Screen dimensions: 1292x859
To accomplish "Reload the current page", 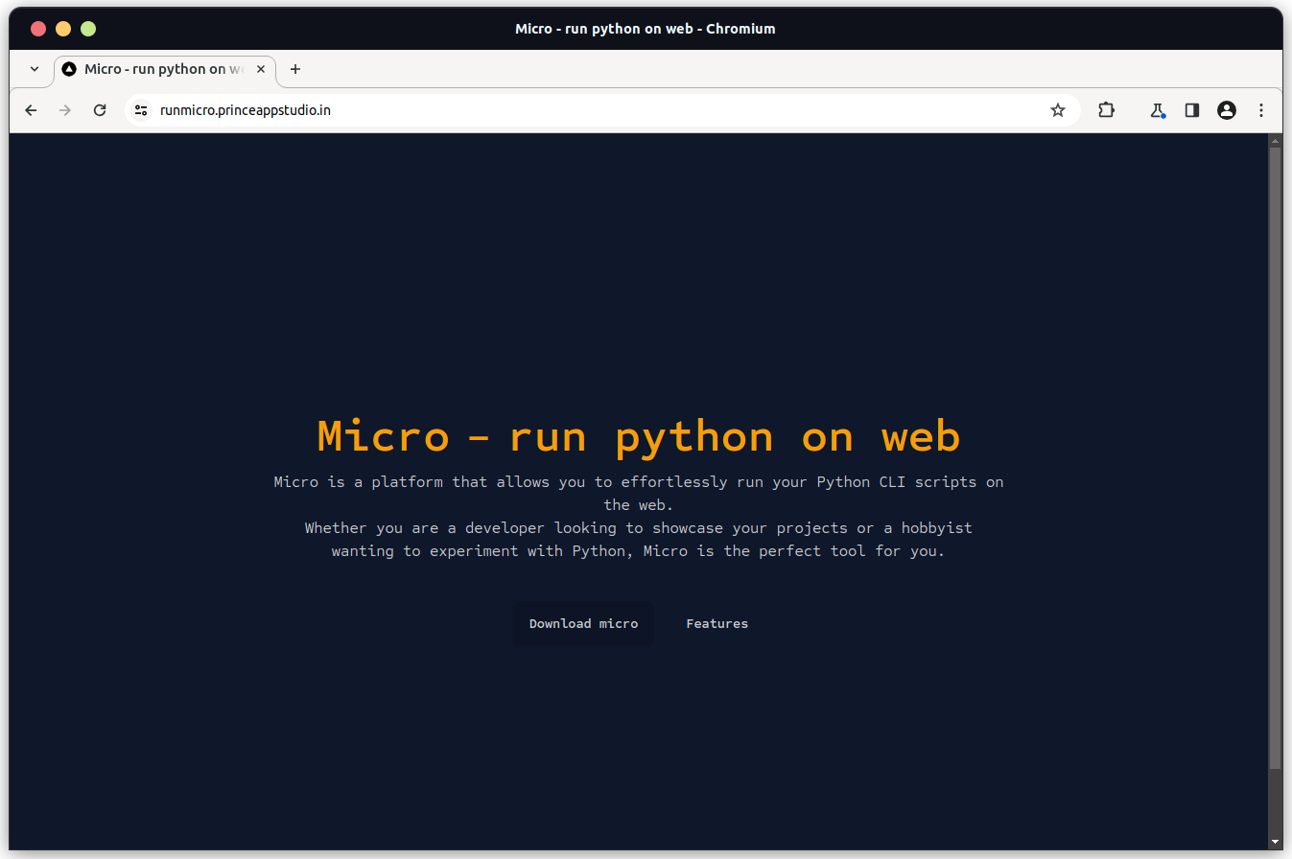I will [x=100, y=110].
